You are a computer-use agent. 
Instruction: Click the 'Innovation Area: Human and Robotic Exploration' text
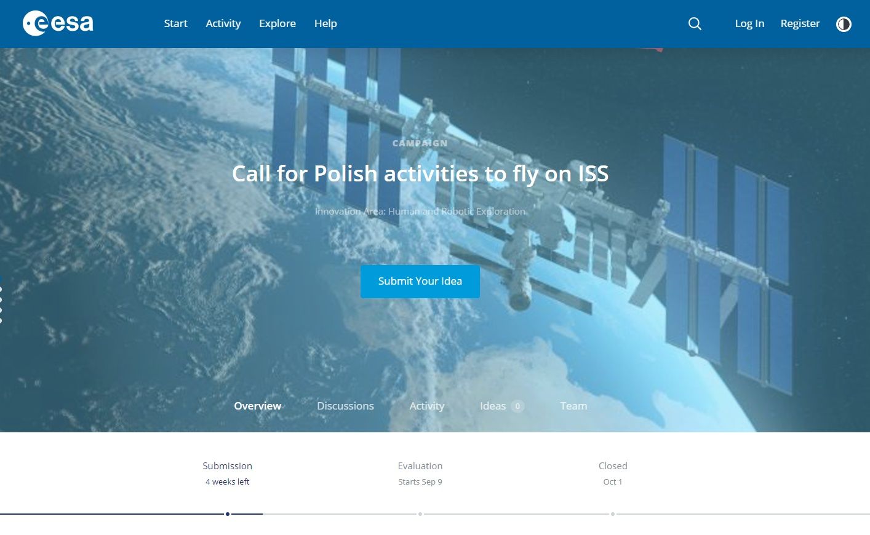[420, 212]
